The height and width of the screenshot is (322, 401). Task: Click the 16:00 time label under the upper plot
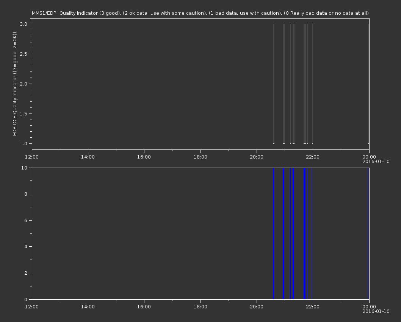(x=144, y=157)
